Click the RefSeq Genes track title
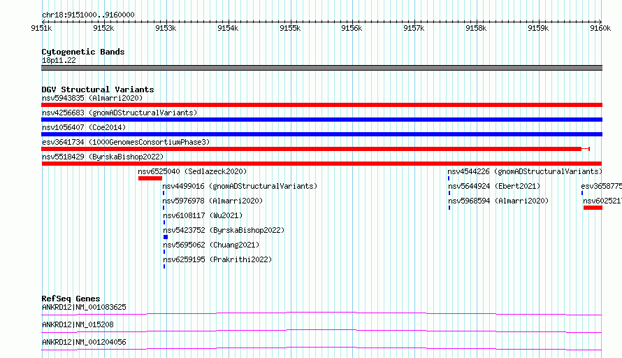 point(71,299)
